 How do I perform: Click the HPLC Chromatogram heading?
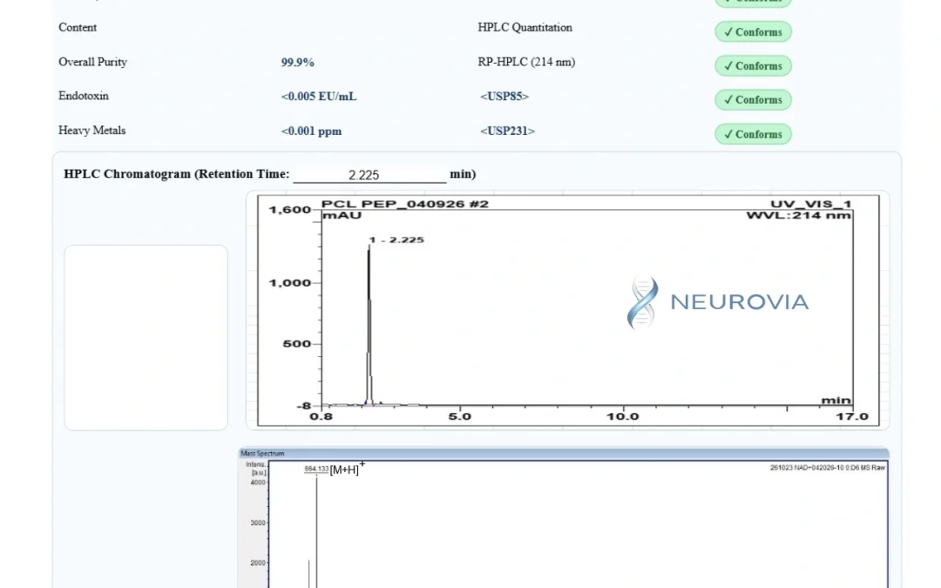(176, 174)
